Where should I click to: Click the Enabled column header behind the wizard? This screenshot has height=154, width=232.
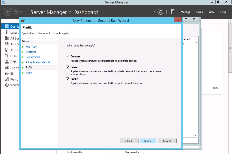(189, 39)
